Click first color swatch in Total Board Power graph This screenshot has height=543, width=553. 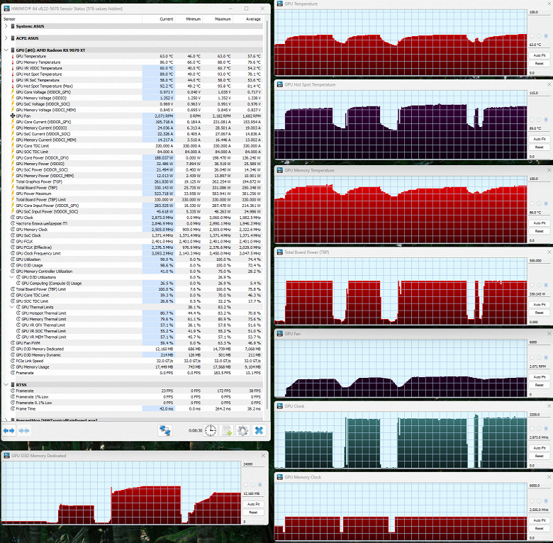532,285
